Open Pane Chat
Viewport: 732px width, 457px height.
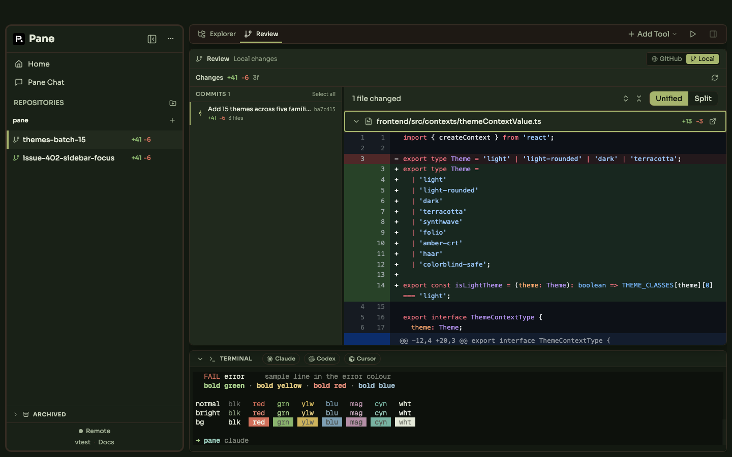tap(95, 82)
